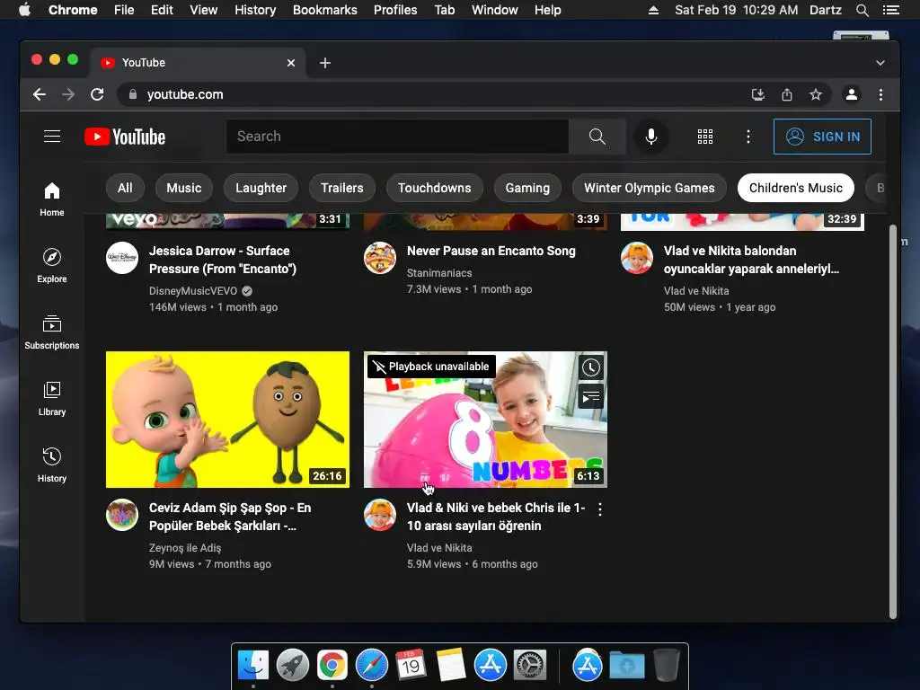The width and height of the screenshot is (920, 690).
Task: Open DisneyMusicVEVO channel avatar
Action: 122,258
